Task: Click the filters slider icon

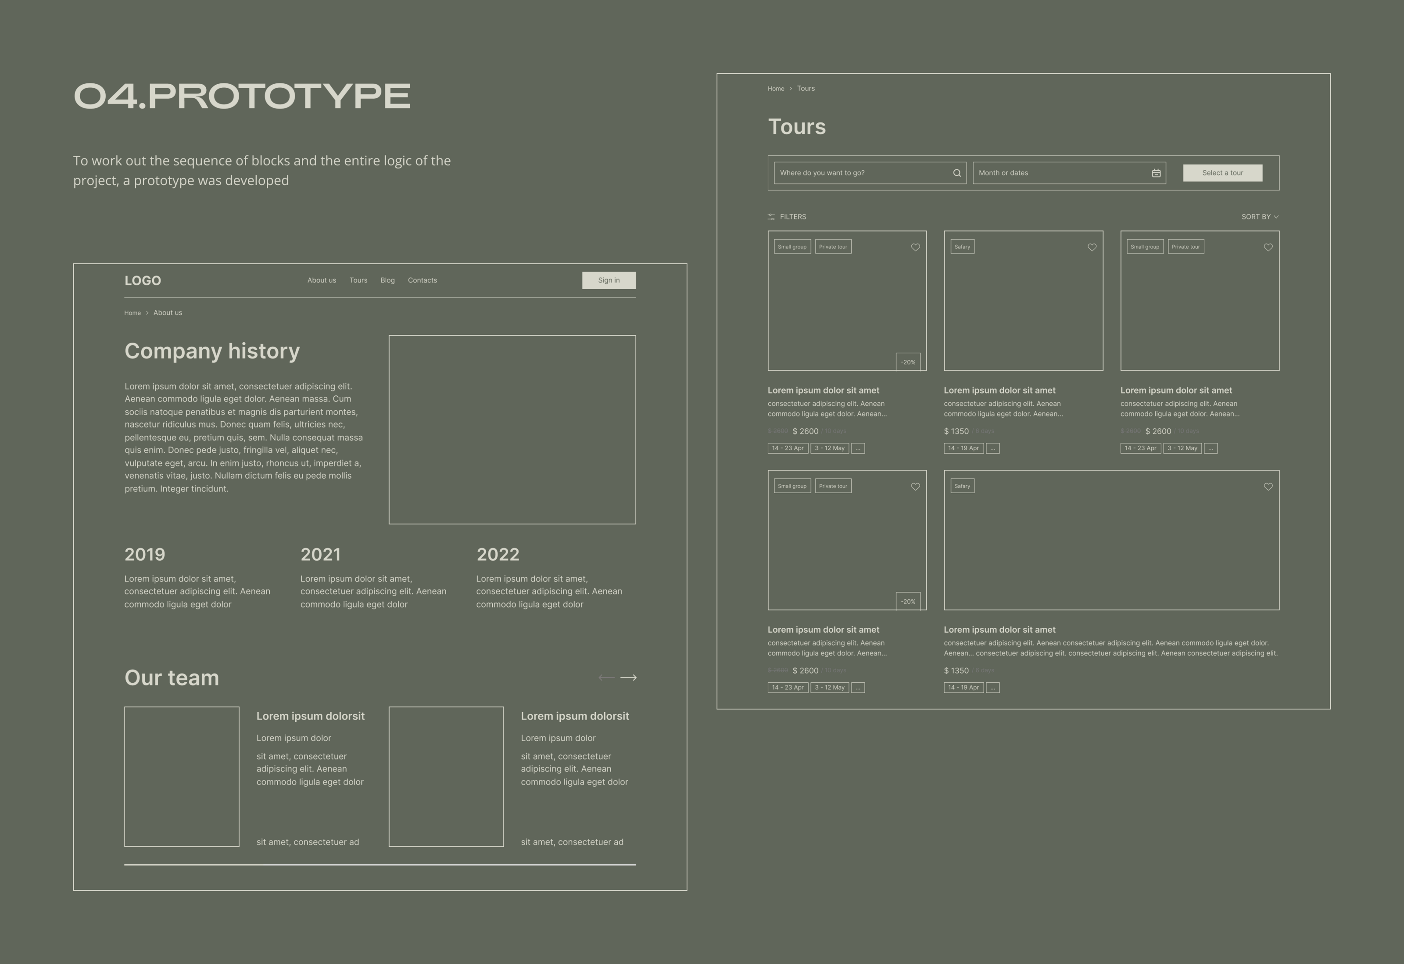Action: coord(771,217)
